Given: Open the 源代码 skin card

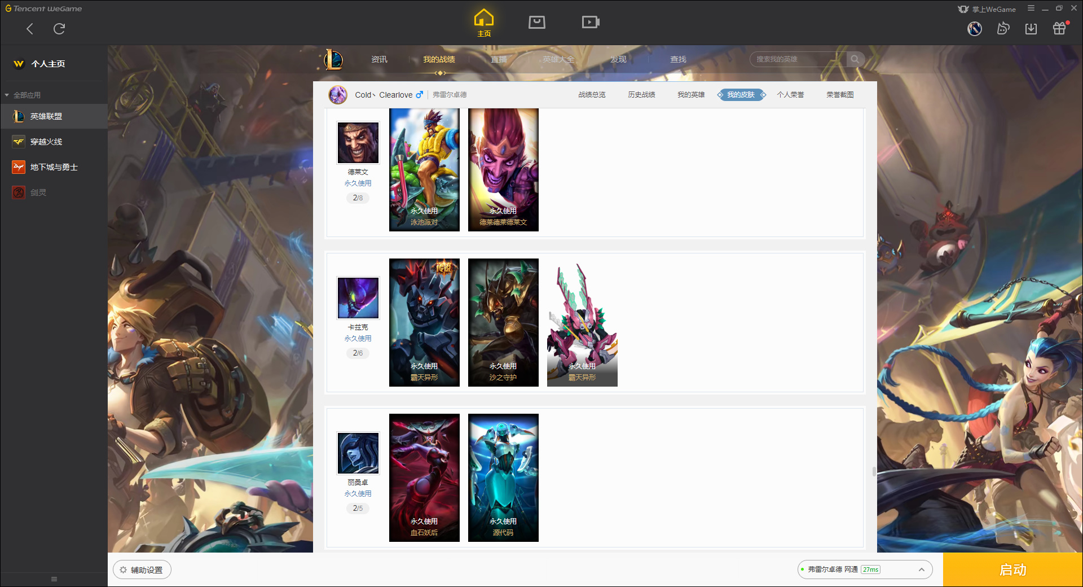Looking at the screenshot, I should coord(503,478).
